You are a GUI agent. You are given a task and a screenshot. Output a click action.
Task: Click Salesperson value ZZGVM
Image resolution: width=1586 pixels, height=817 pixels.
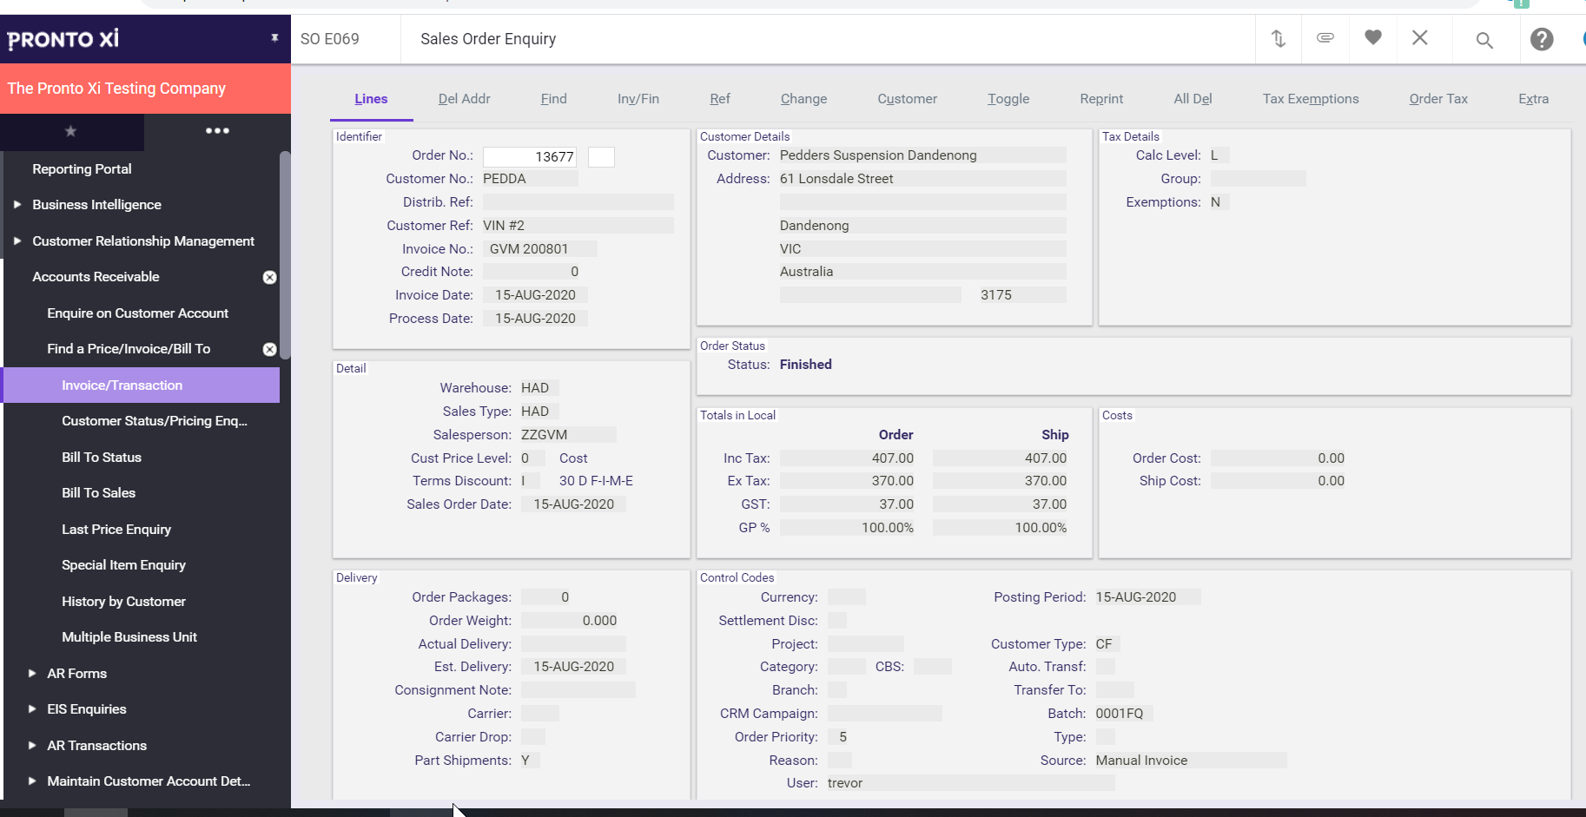click(544, 435)
